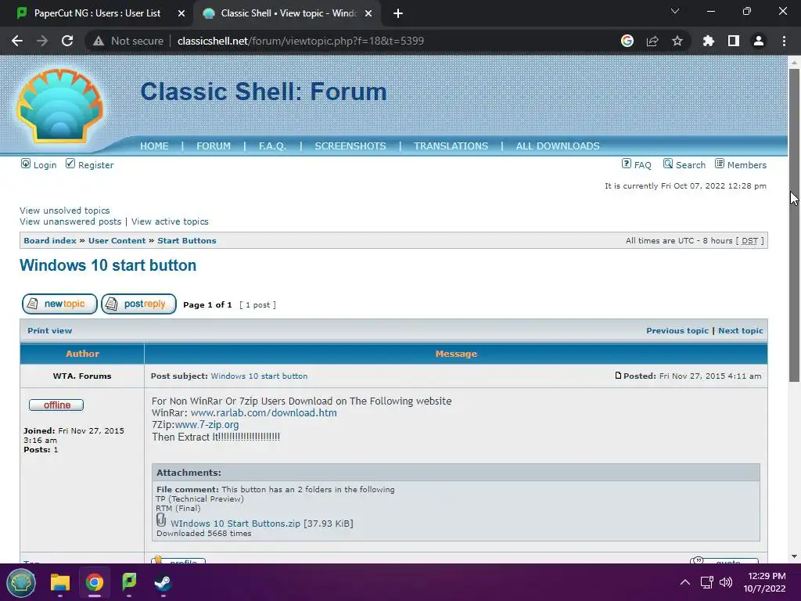The image size is (801, 601).
Task: Click the browser forward arrow
Action: click(x=42, y=41)
